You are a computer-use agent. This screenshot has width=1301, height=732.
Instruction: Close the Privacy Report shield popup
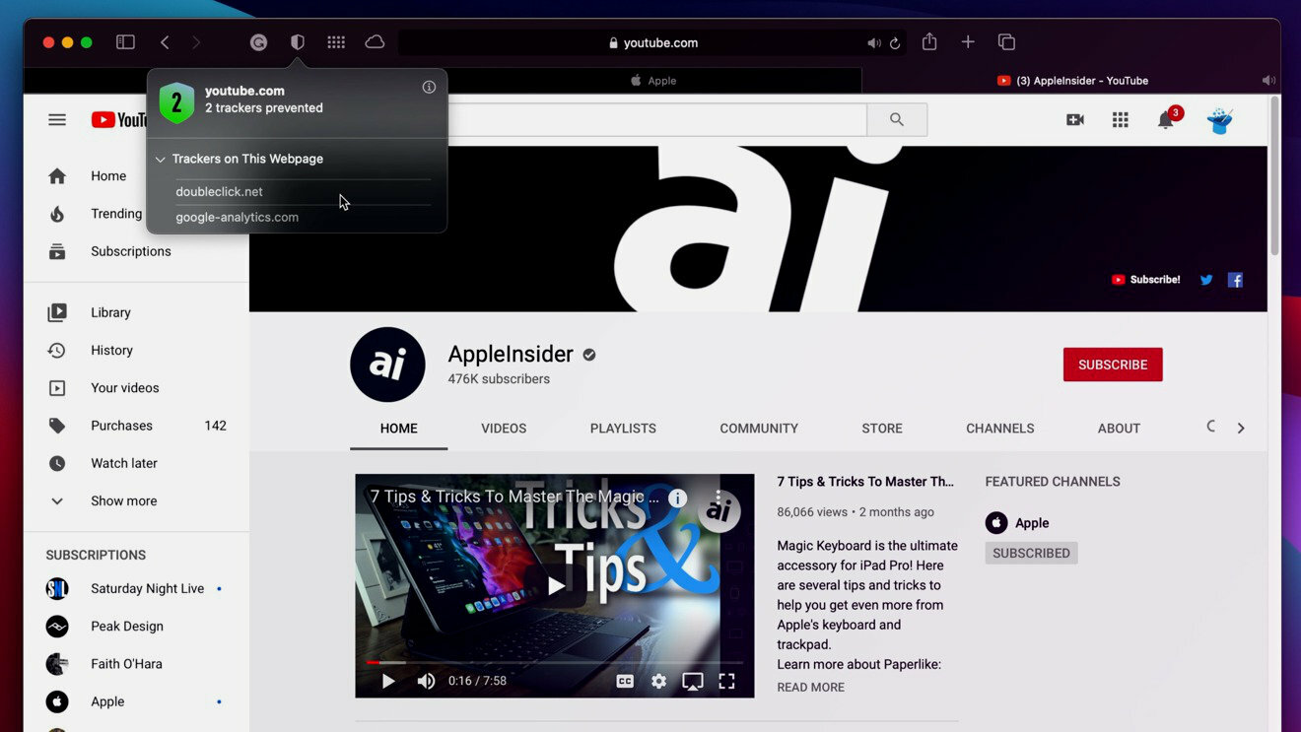297,42
